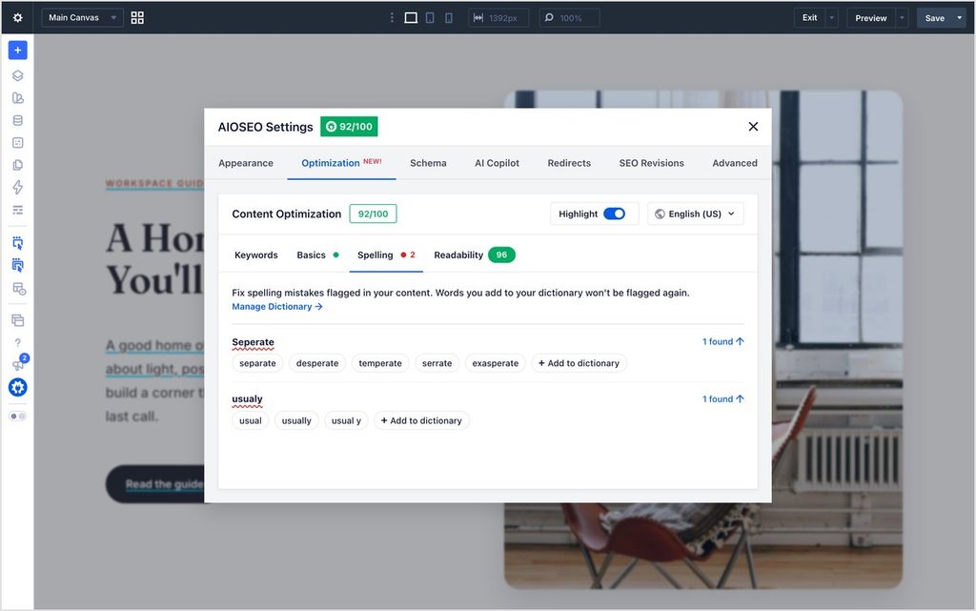
Task: Close the AIOSEO Settings dialog
Action: [753, 127]
